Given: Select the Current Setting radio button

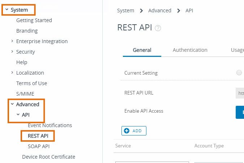Looking at the screenshot, I should click(x=239, y=73).
